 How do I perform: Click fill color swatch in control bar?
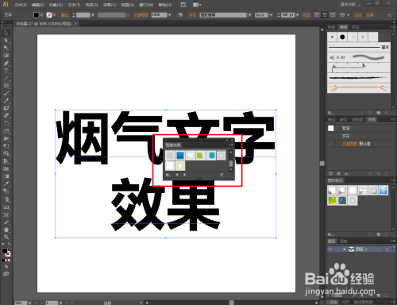[x=37, y=15]
